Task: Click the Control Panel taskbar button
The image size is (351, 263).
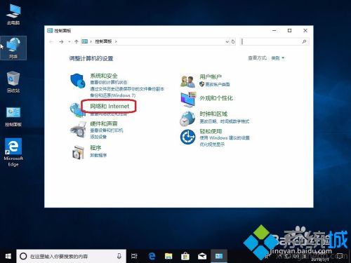Action: coord(219,256)
